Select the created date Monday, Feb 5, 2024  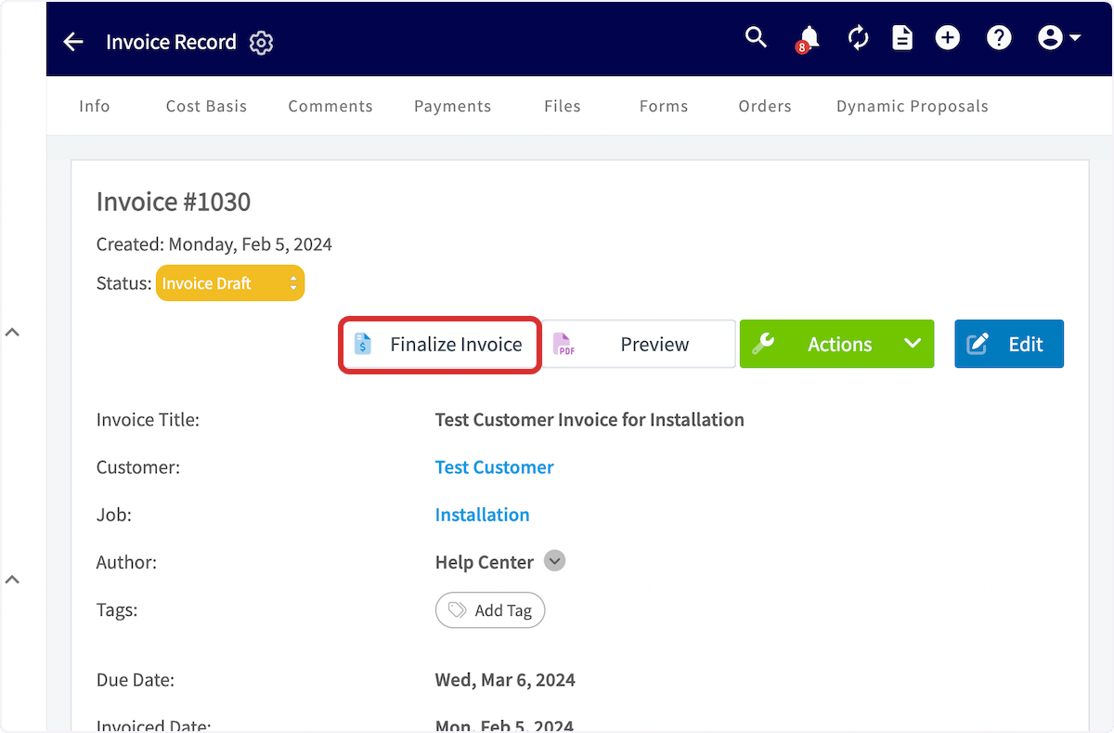point(251,244)
